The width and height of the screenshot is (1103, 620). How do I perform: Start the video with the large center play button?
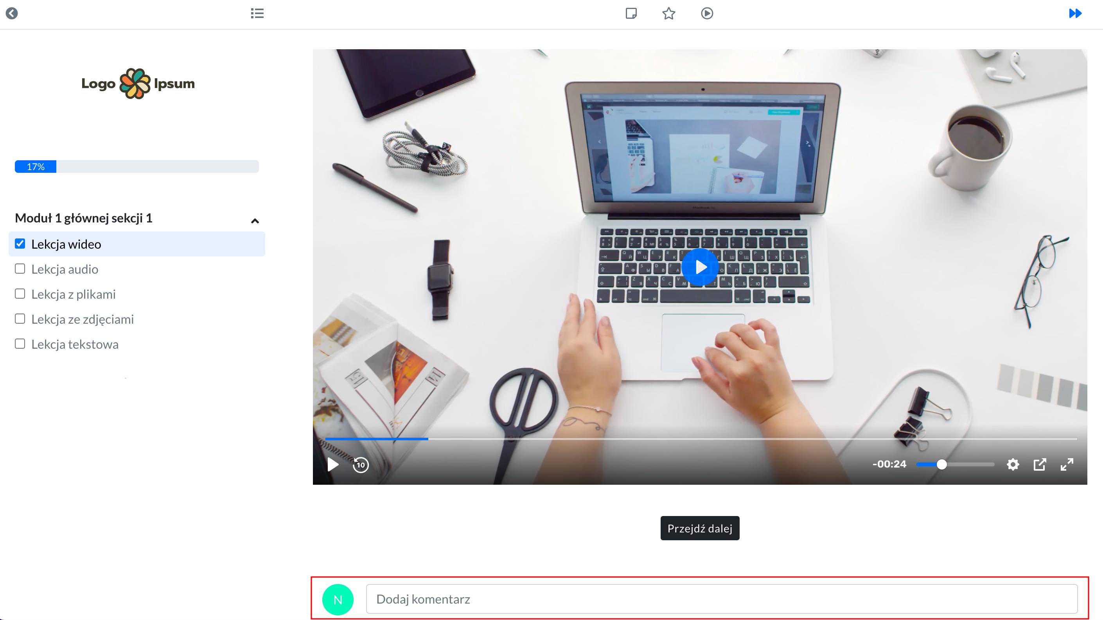700,267
